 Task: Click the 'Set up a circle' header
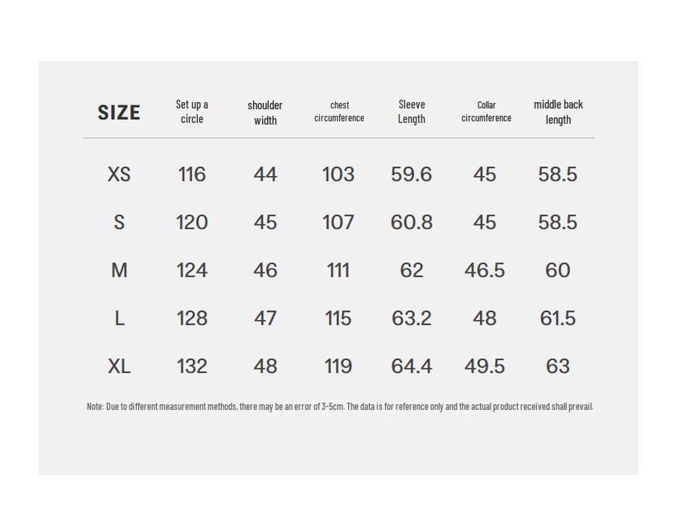pyautogui.click(x=191, y=112)
